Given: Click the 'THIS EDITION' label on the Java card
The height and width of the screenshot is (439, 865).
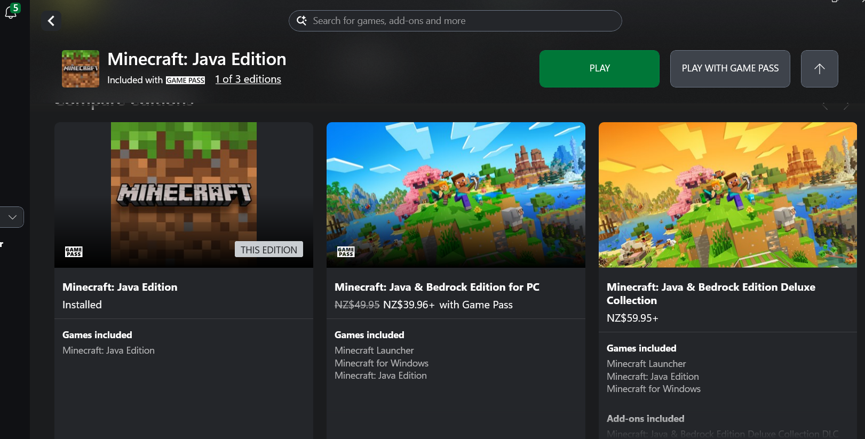Looking at the screenshot, I should coord(269,250).
